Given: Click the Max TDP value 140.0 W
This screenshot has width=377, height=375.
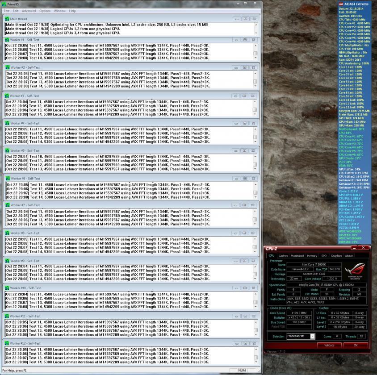Looking at the screenshot, I should (335, 269).
